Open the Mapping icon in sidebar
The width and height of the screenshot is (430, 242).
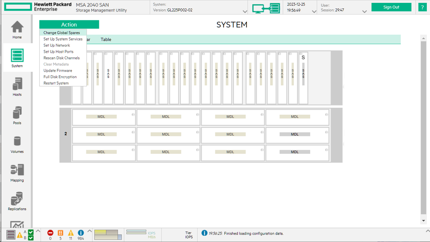point(17,170)
